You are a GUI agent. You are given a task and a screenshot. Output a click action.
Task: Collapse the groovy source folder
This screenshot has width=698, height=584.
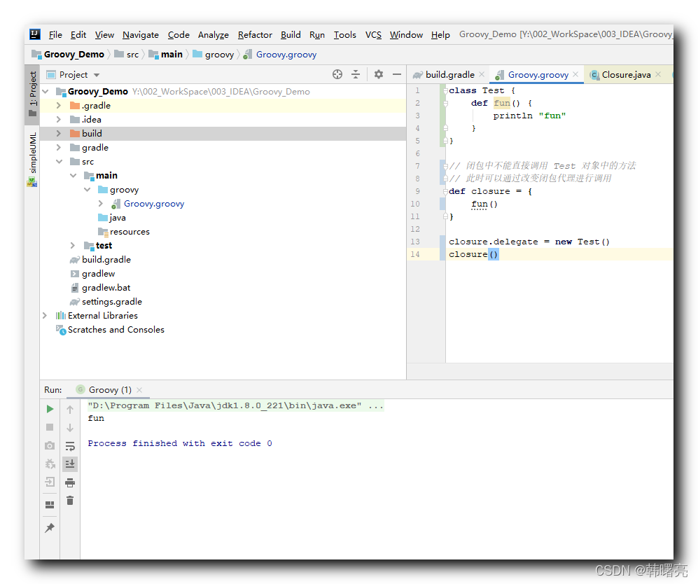(x=88, y=190)
